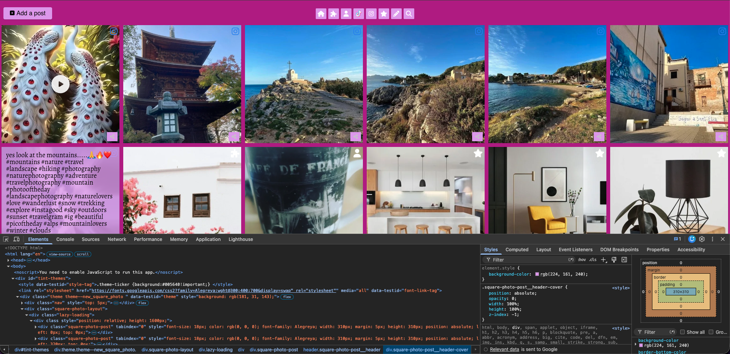This screenshot has width=730, height=354.
Task: Open the Relevant data link
Action: point(504,349)
